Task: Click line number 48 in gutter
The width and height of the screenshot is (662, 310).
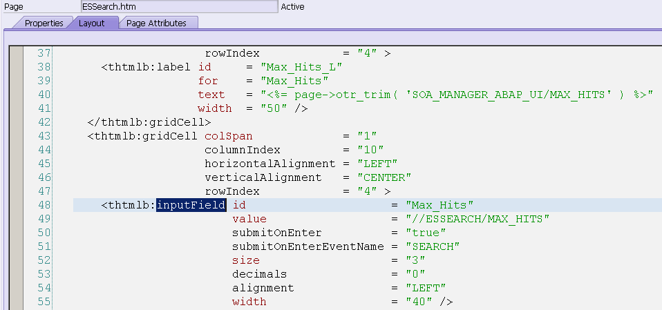Action: click(44, 205)
